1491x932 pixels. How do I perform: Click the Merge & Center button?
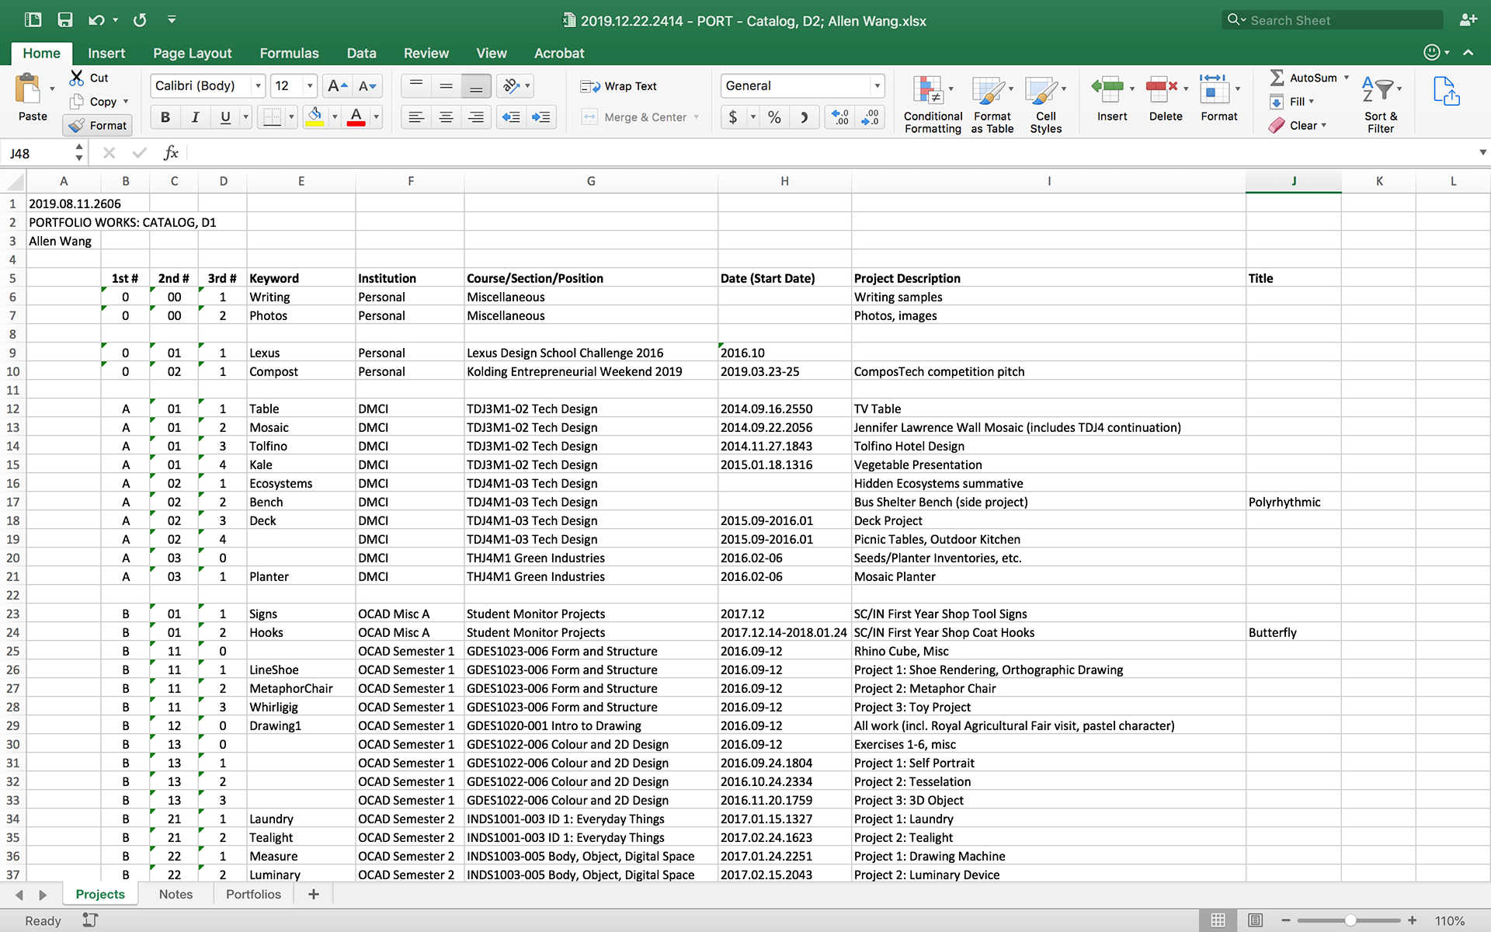(x=641, y=117)
